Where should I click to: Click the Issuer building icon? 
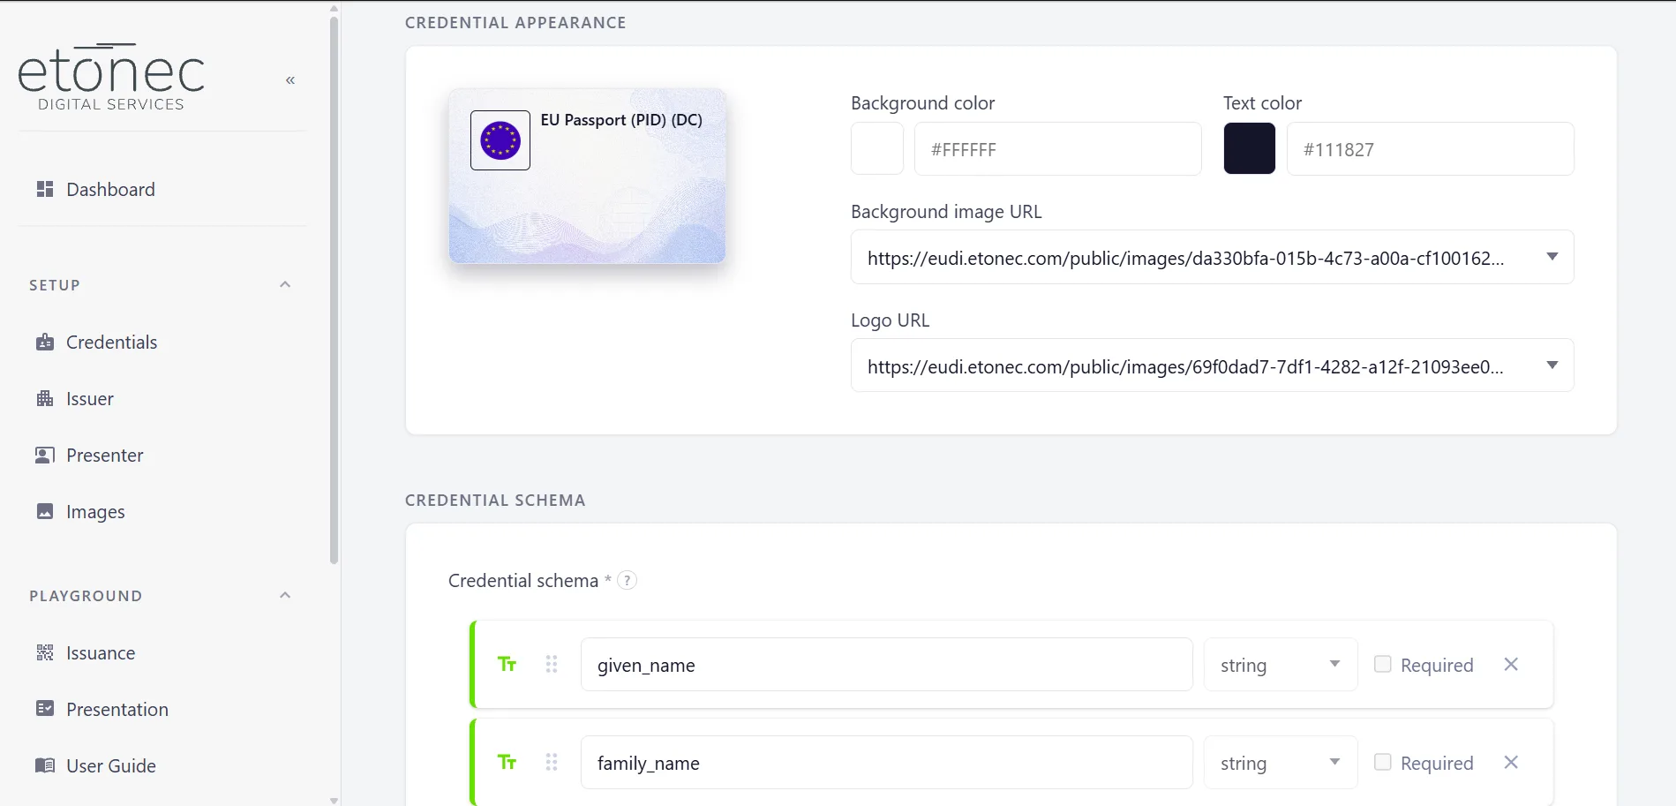pos(45,398)
